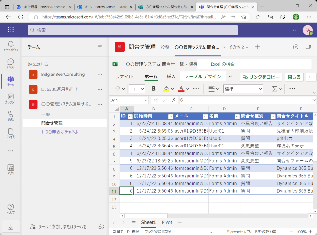Open the all sheets list icon
Viewport: 317px width, 235px height.
tap(133, 223)
